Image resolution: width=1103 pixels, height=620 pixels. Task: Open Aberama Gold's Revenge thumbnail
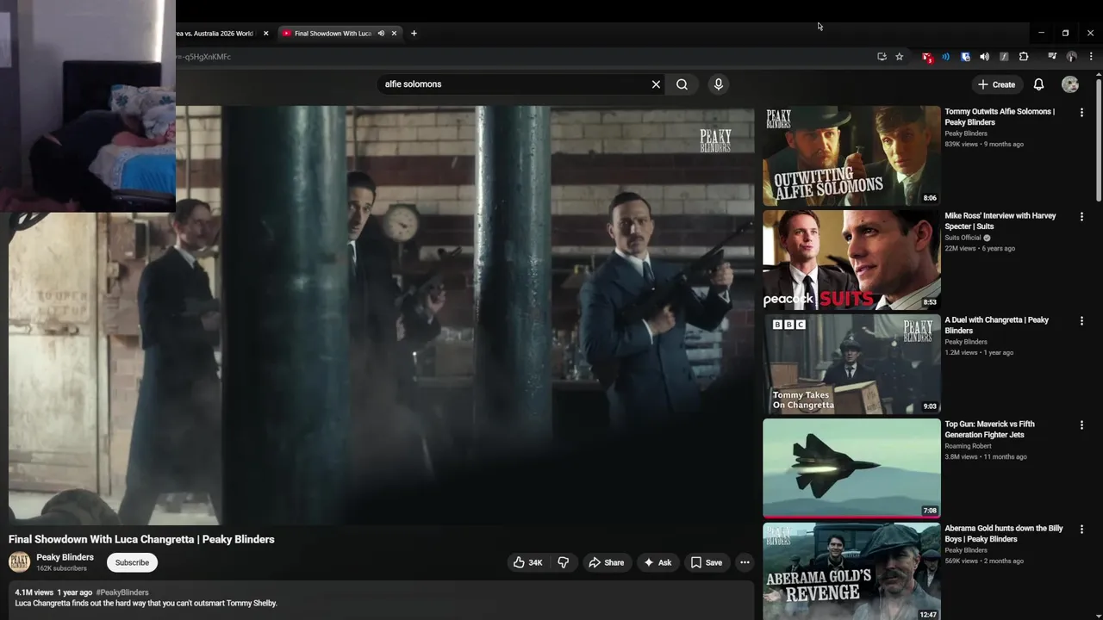click(x=851, y=572)
